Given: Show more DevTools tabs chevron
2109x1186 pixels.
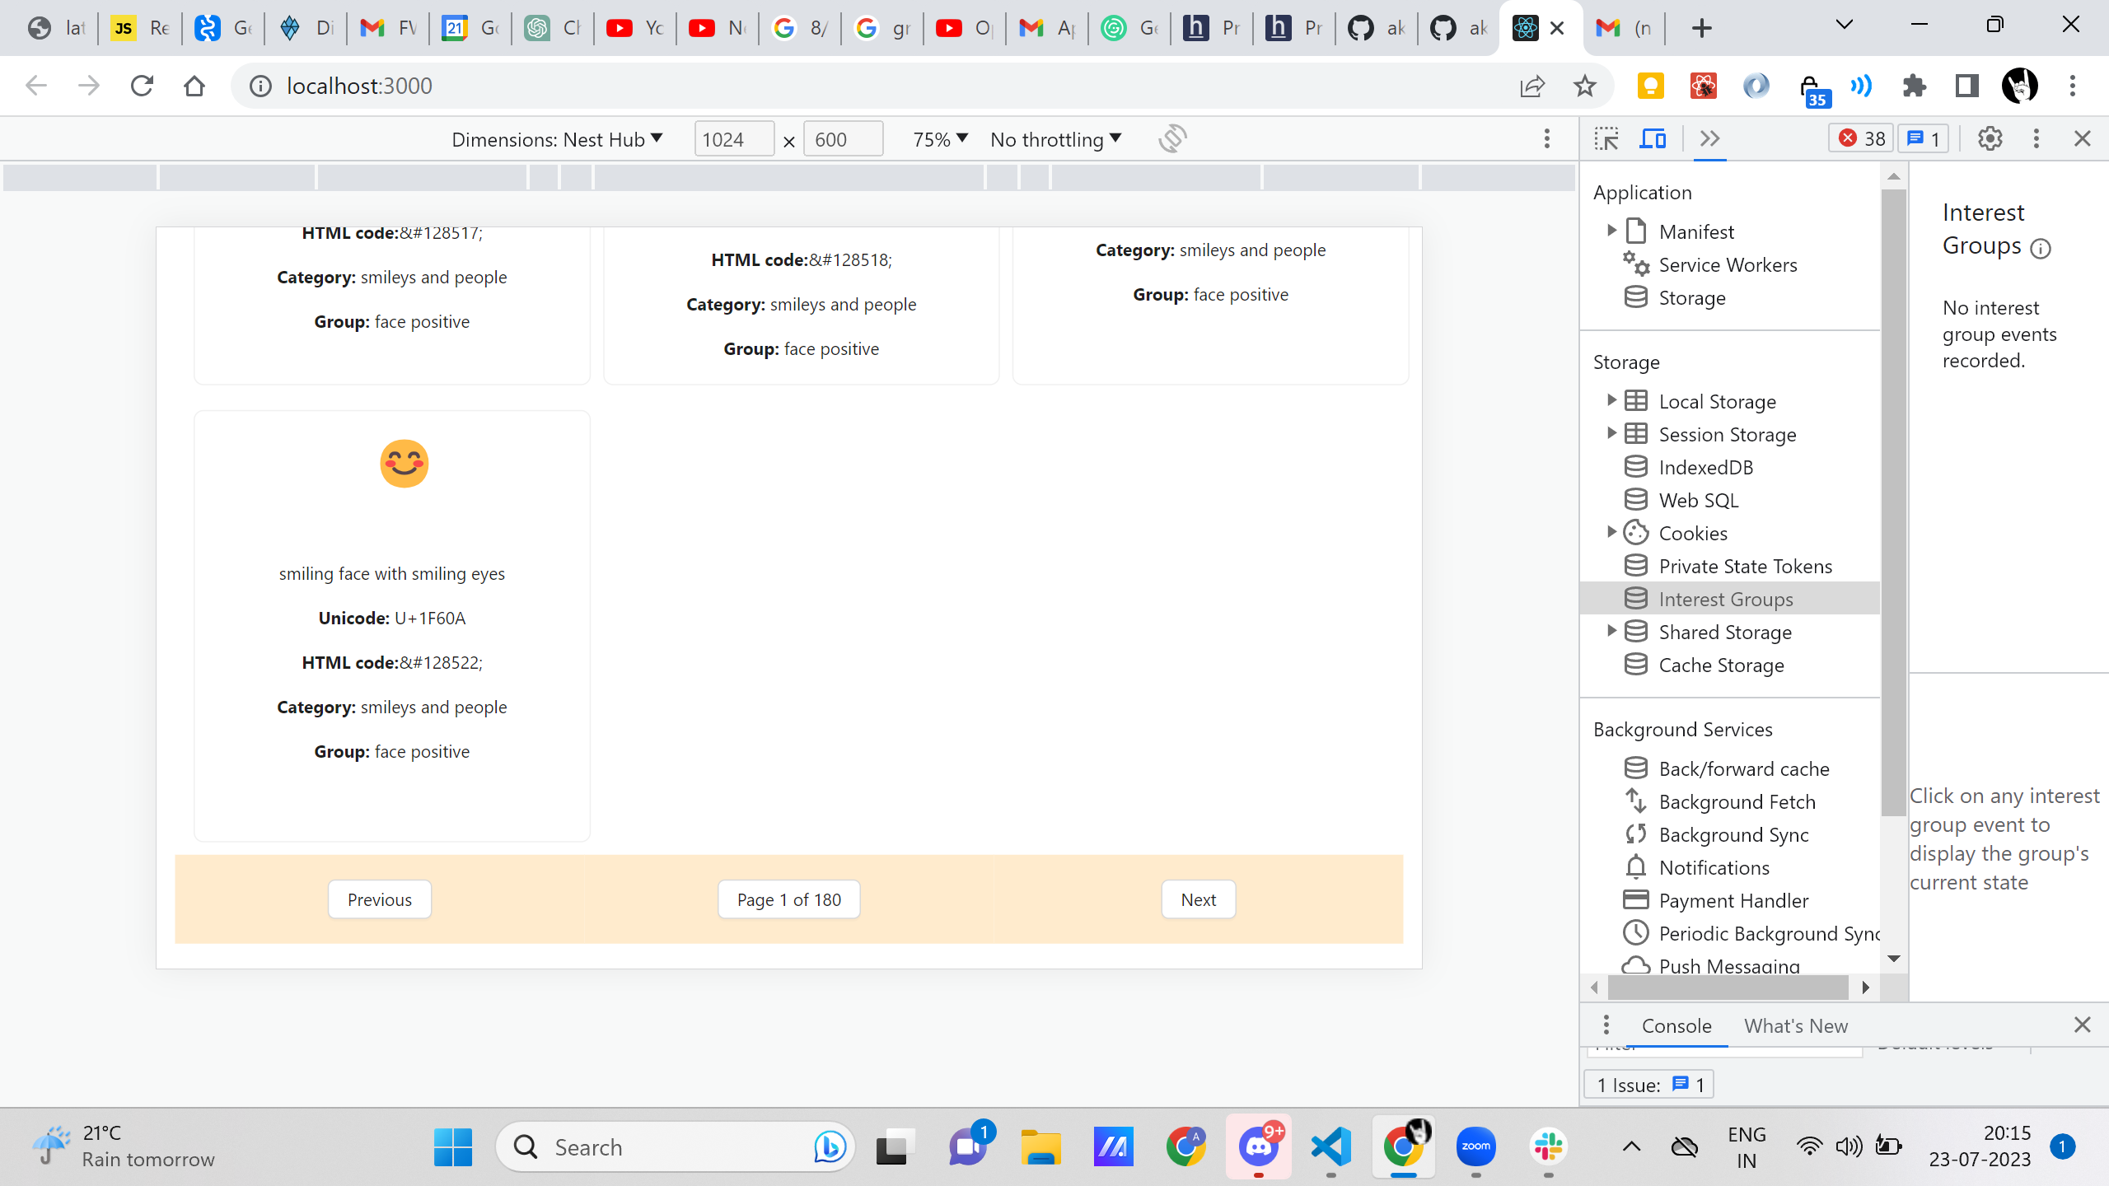Looking at the screenshot, I should coord(1709,138).
